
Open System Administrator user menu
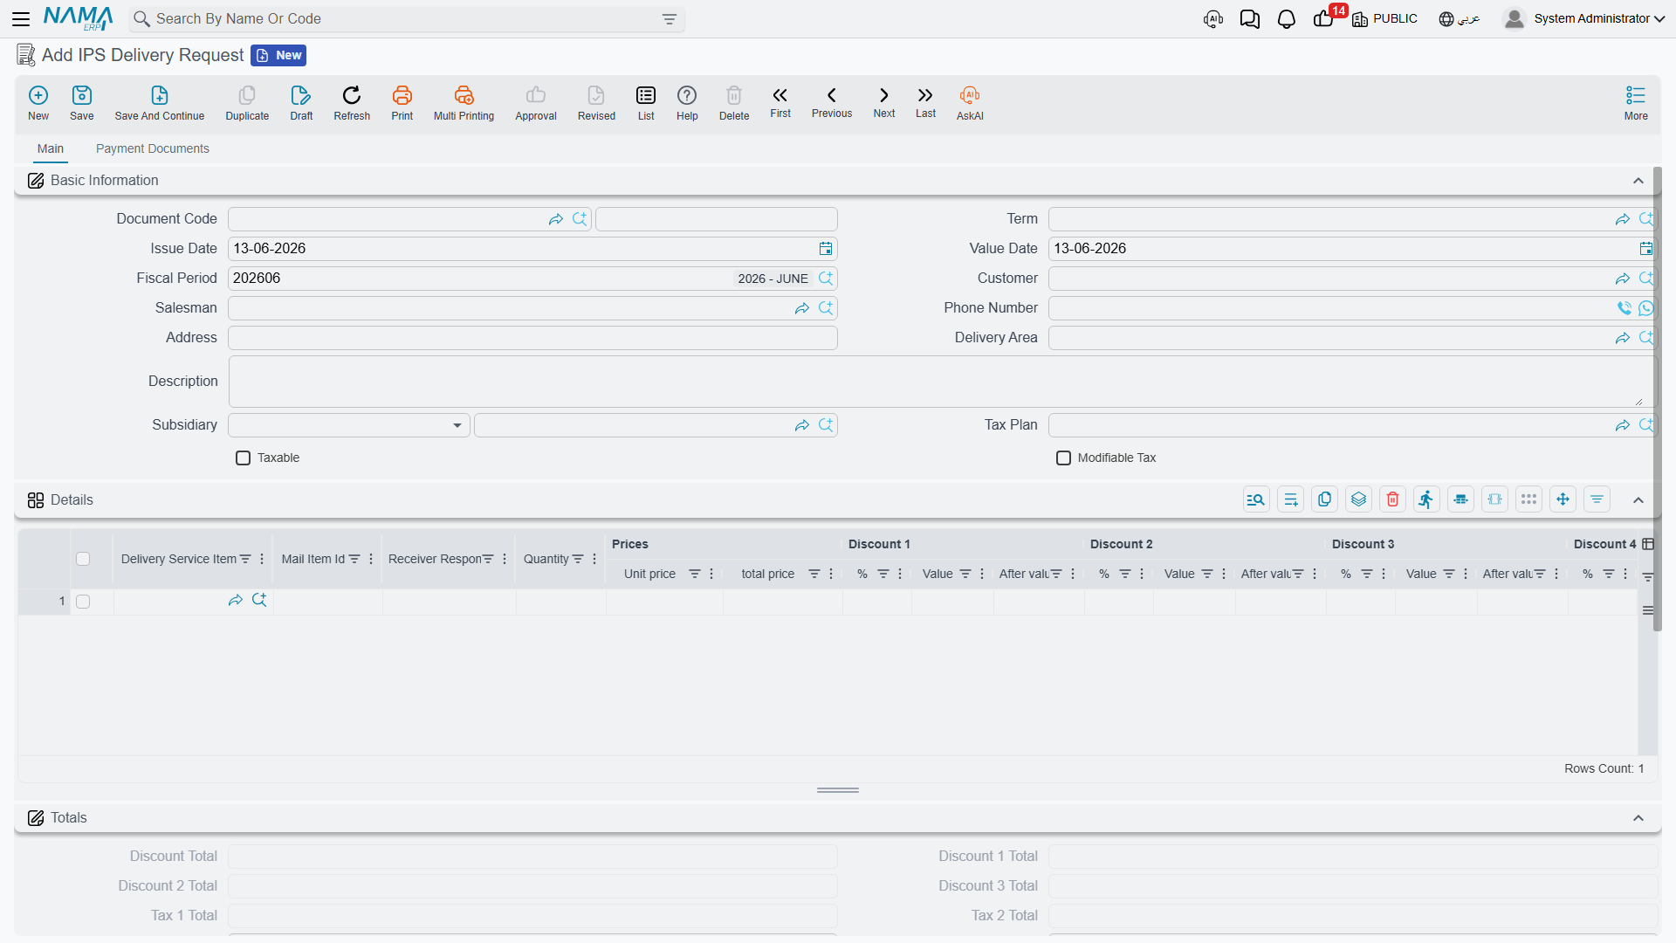[1583, 18]
